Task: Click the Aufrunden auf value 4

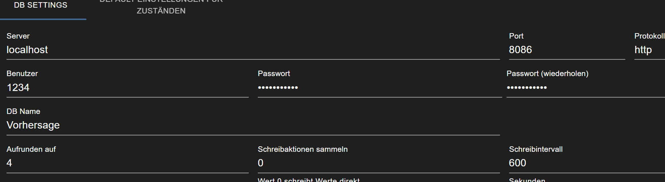Action: pos(127,163)
